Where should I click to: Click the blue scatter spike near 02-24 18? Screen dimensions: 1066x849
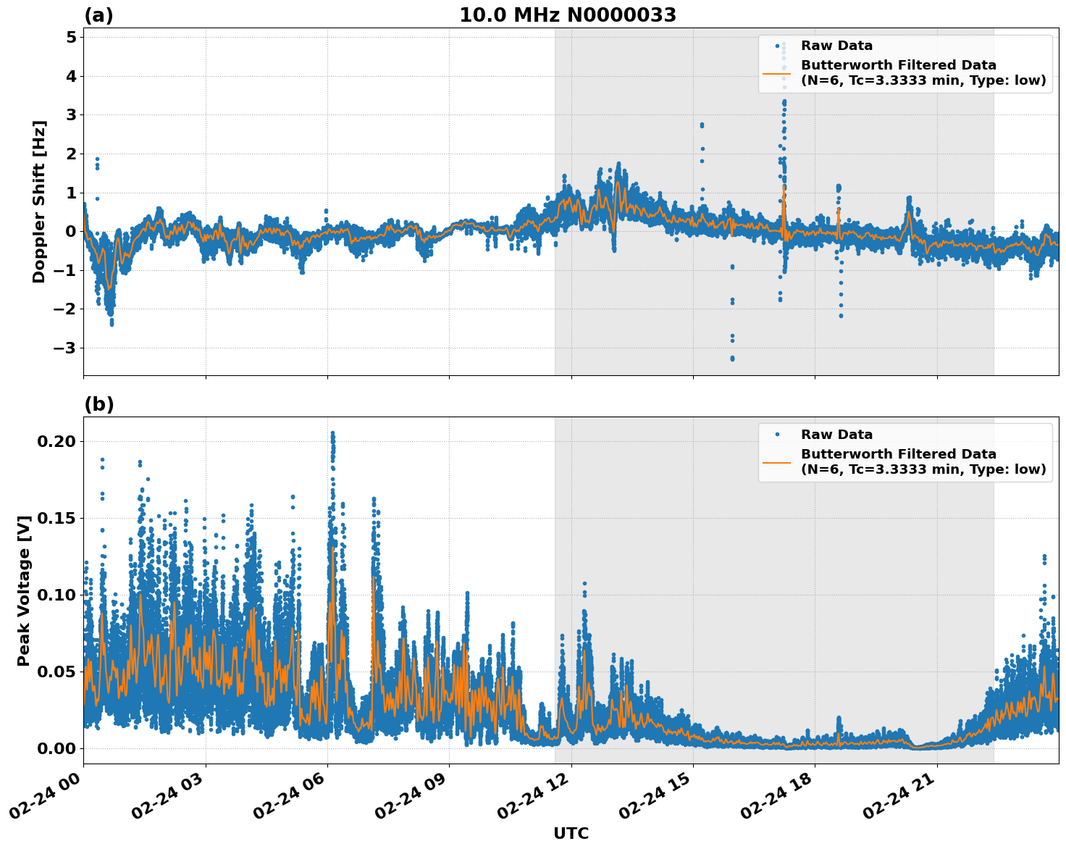pos(784,145)
